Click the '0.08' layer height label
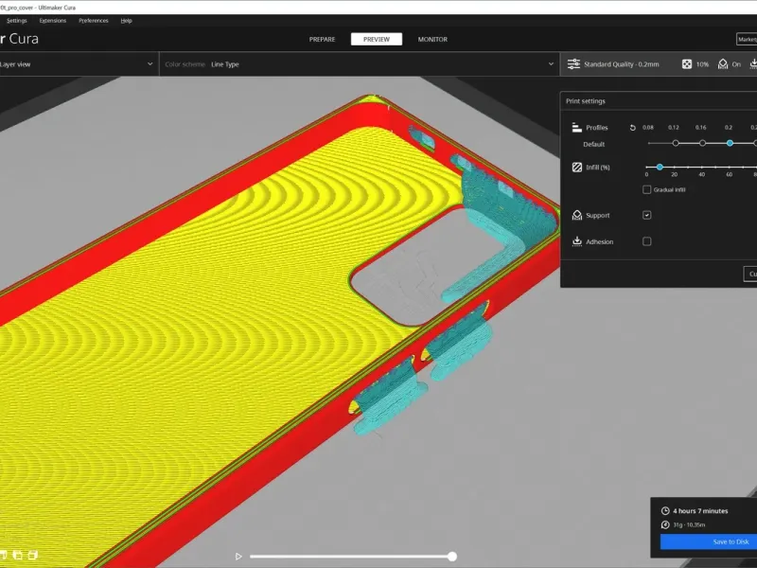The height and width of the screenshot is (568, 757). 648,128
